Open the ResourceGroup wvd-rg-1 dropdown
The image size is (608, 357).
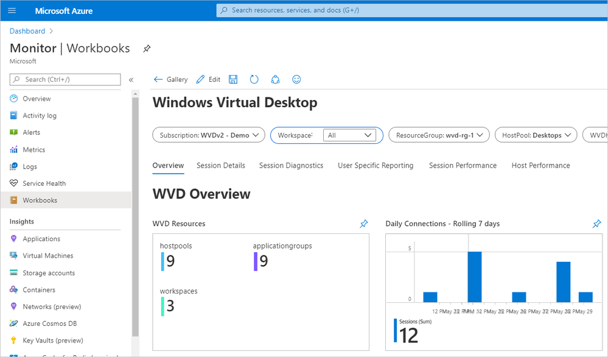pos(439,135)
